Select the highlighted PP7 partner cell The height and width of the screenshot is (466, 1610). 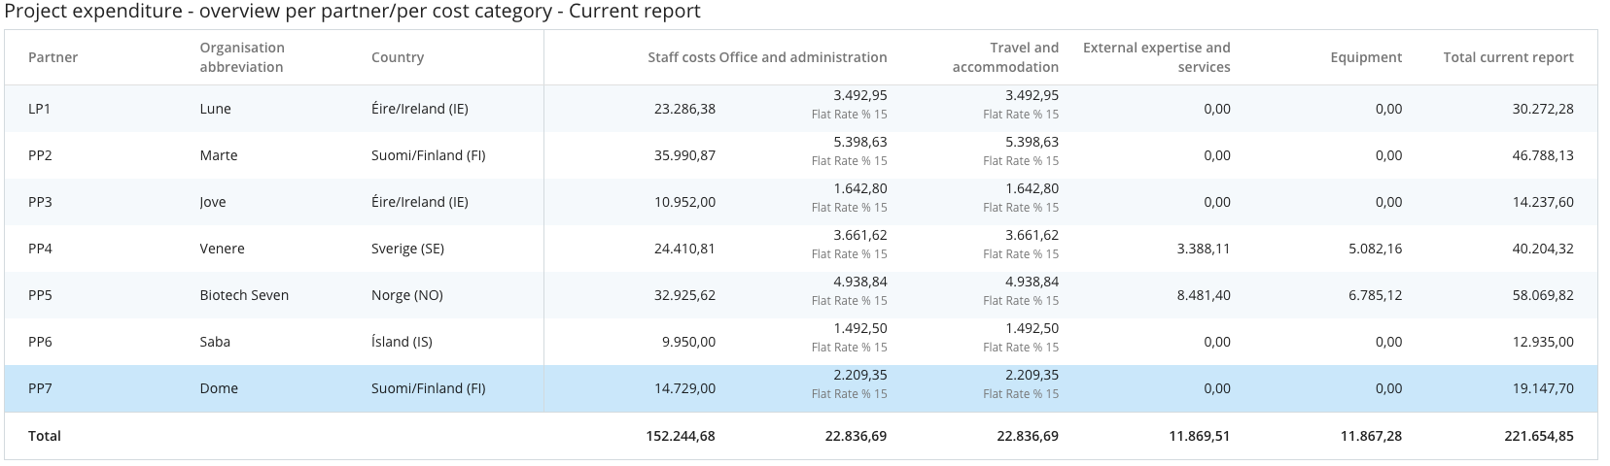40,388
